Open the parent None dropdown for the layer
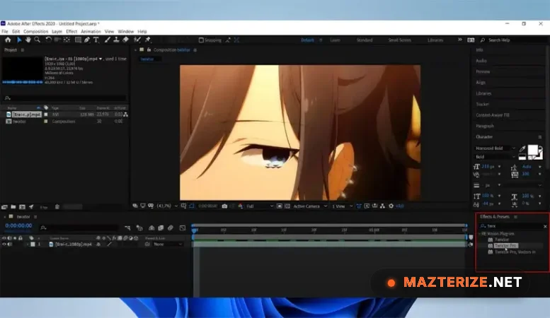Viewport: 550px width, 318px height. (x=168, y=244)
